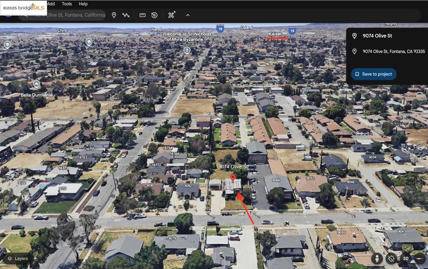
Task: Click the search magnifier icon
Action: (26, 15)
